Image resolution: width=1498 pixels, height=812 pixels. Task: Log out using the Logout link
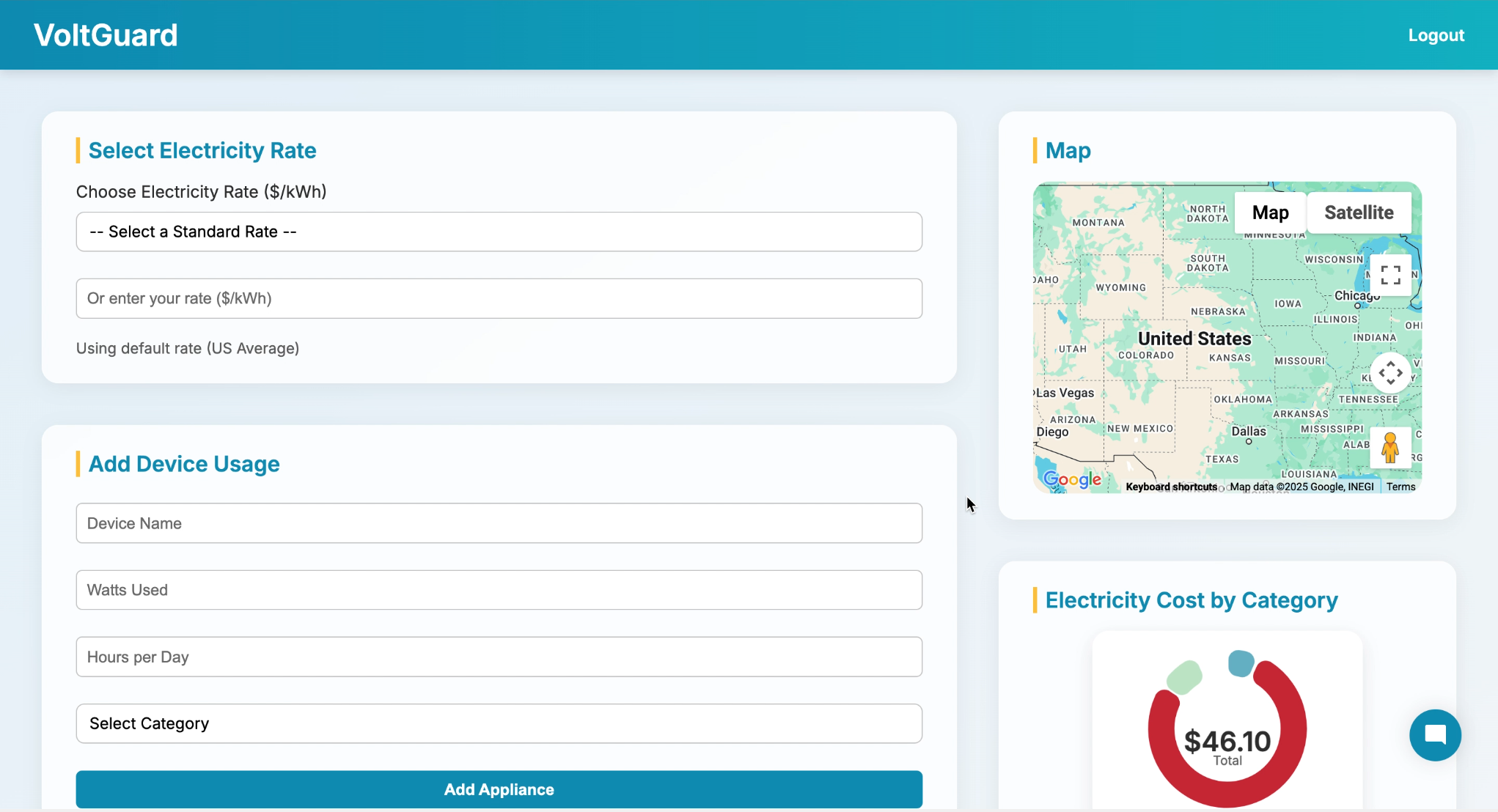[1436, 35]
